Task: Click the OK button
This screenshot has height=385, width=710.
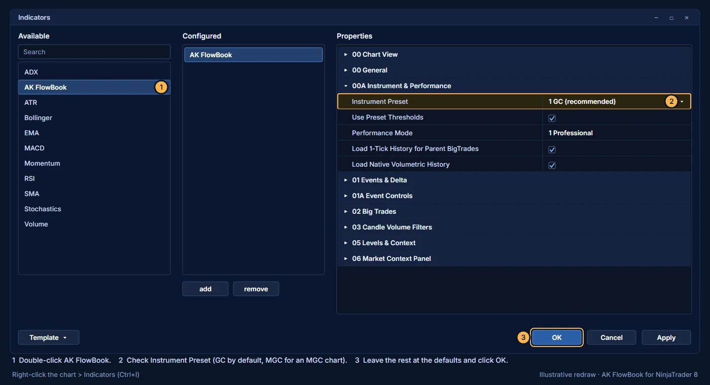Action: pyautogui.click(x=557, y=337)
